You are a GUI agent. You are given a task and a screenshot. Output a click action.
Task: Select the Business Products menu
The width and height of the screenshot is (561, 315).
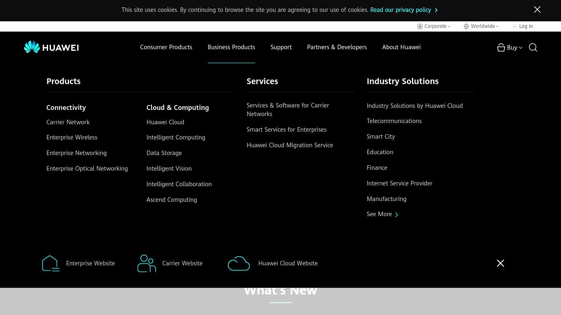click(x=231, y=47)
